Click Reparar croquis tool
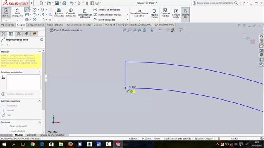 pyautogui.click(x=154, y=14)
